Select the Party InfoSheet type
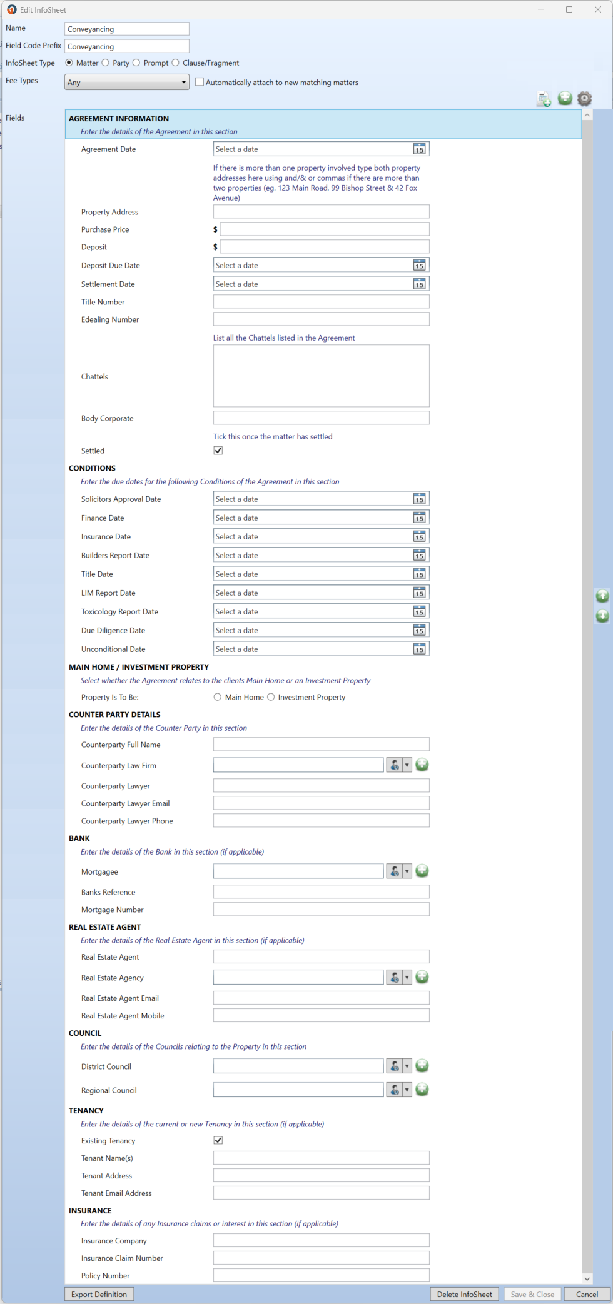The width and height of the screenshot is (613, 1304). pyautogui.click(x=105, y=63)
